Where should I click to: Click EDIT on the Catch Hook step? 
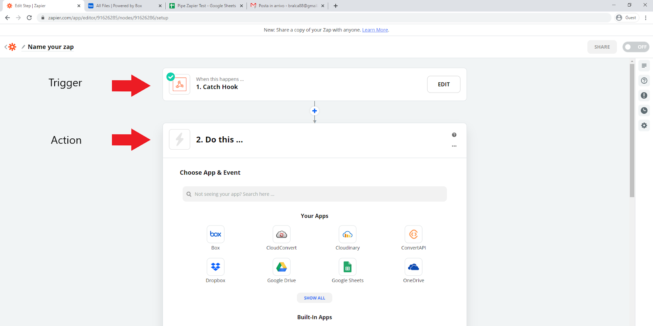point(444,84)
